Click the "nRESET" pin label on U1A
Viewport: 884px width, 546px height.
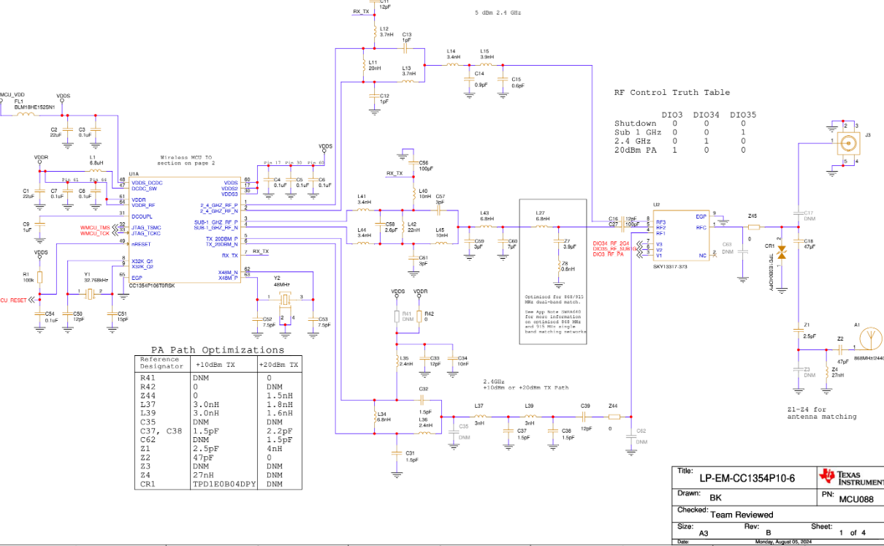140,243
